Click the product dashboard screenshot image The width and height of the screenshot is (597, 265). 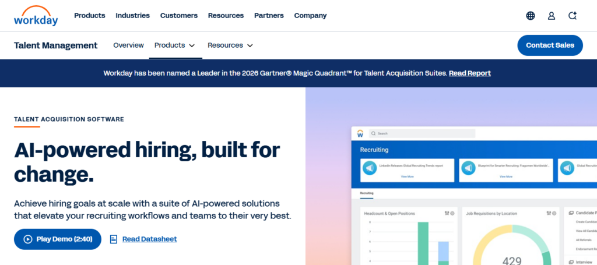[474, 196]
